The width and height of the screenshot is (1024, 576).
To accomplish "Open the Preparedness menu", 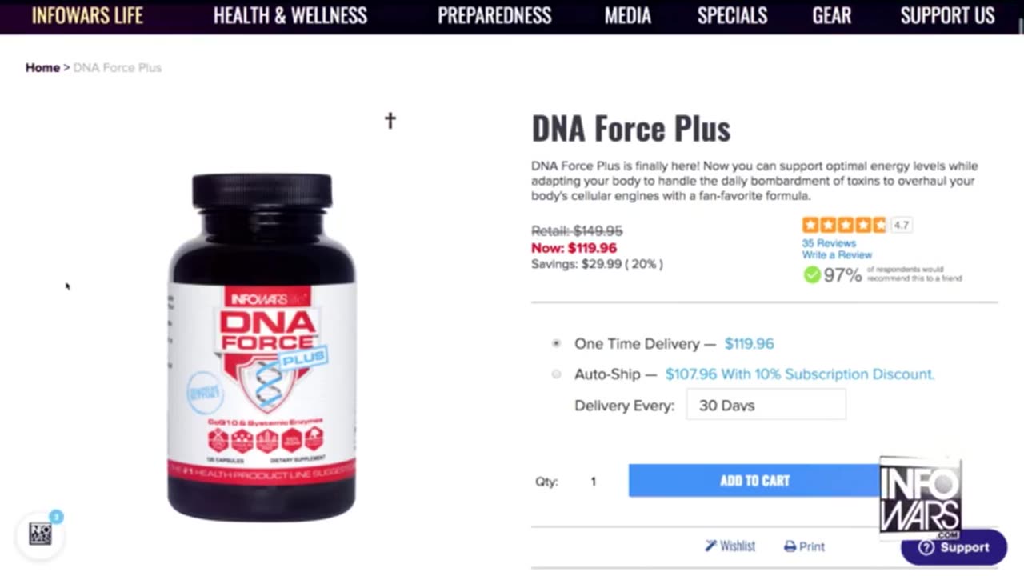I will [494, 16].
